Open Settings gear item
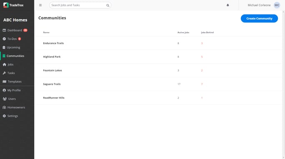285x159 pixels. (x=10, y=116)
